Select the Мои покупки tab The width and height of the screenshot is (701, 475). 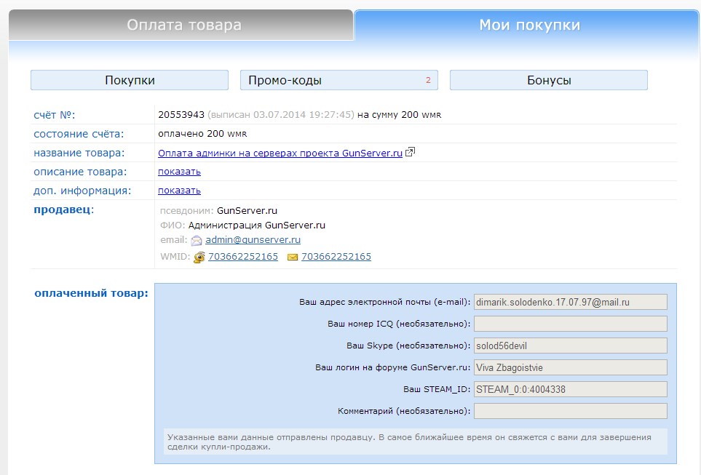coord(529,25)
